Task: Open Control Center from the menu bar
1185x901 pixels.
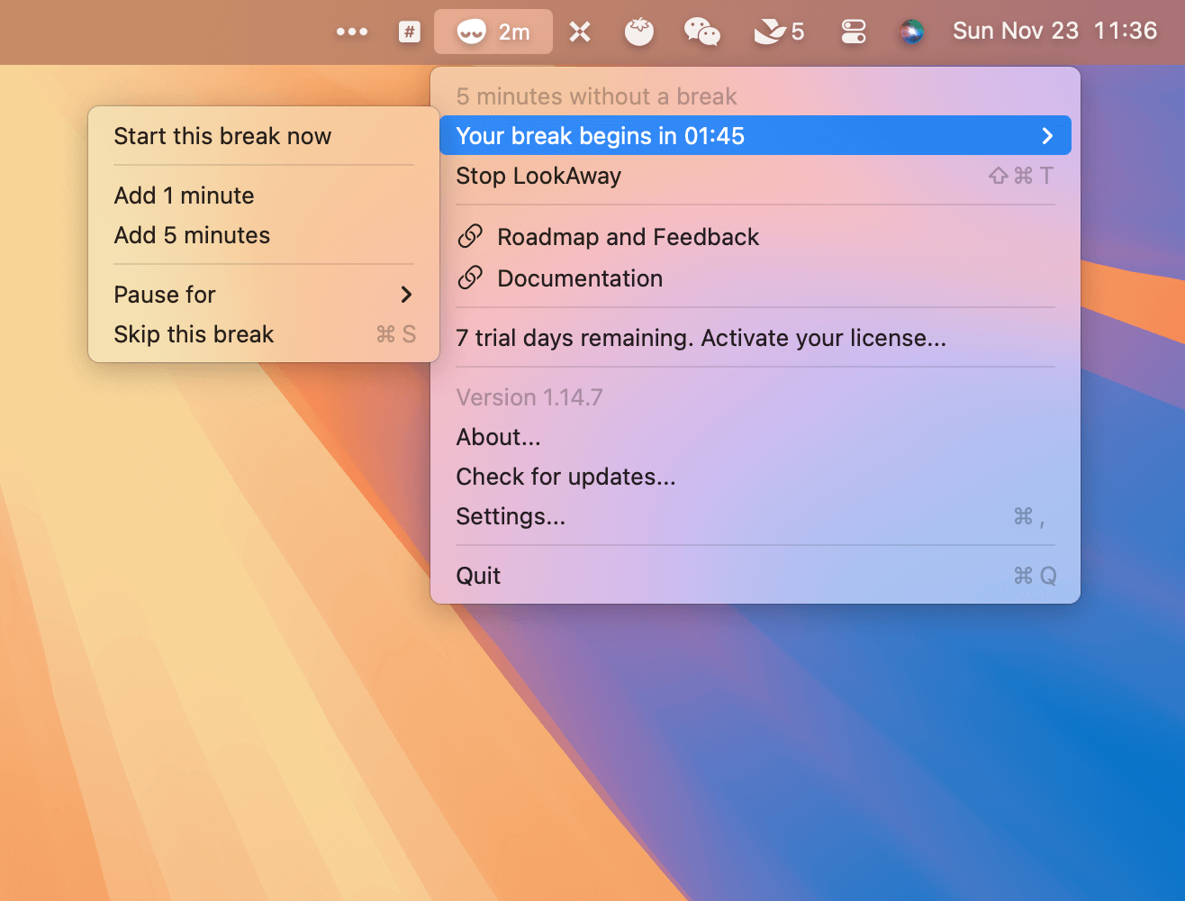Action: 853,32
